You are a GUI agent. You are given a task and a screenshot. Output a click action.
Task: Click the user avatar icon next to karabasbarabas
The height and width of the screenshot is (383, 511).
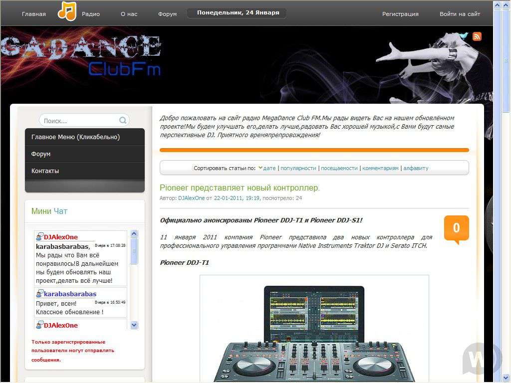coord(39,294)
